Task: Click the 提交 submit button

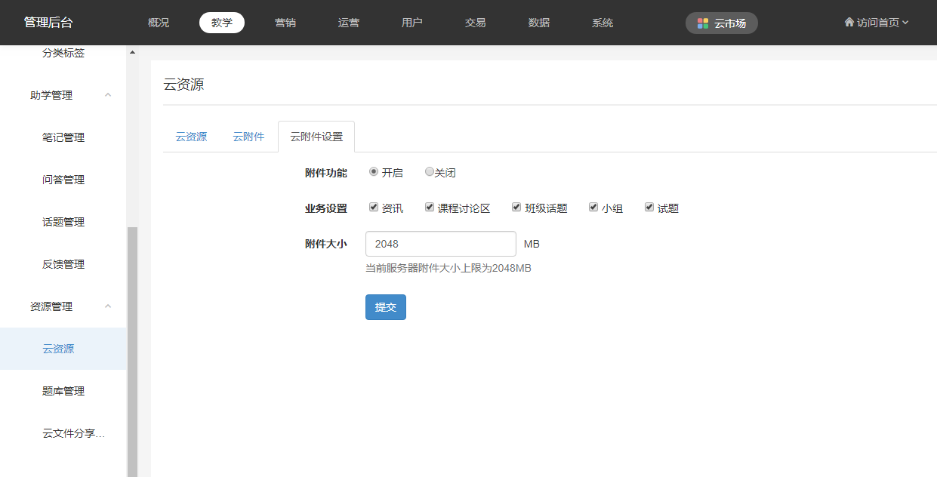Action: 385,307
